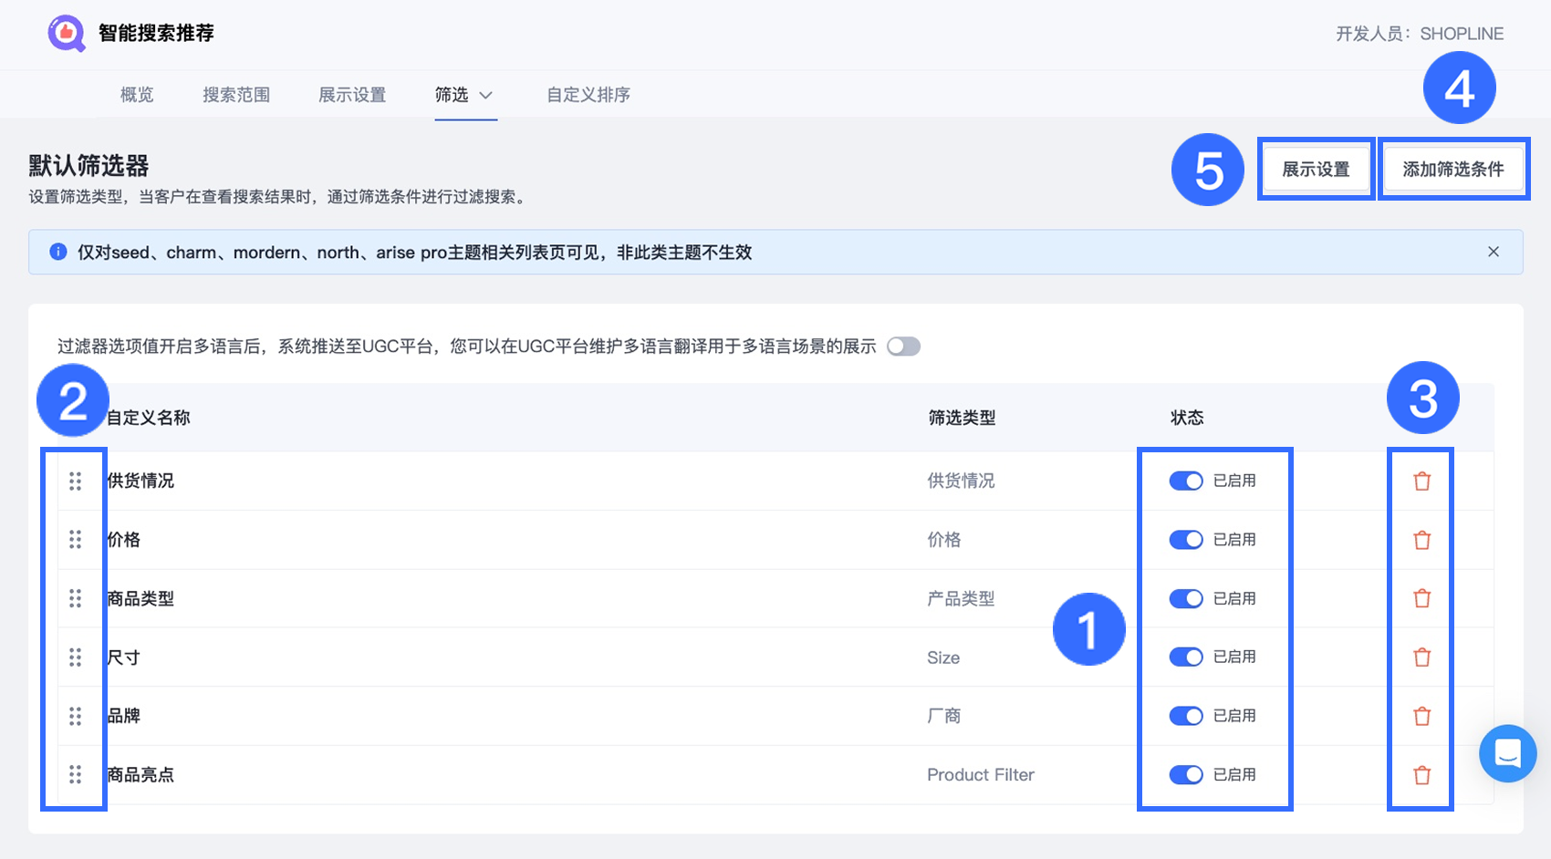The height and width of the screenshot is (859, 1551).
Task: Click the 智能搜索推荐 app logo
Action: (67, 34)
